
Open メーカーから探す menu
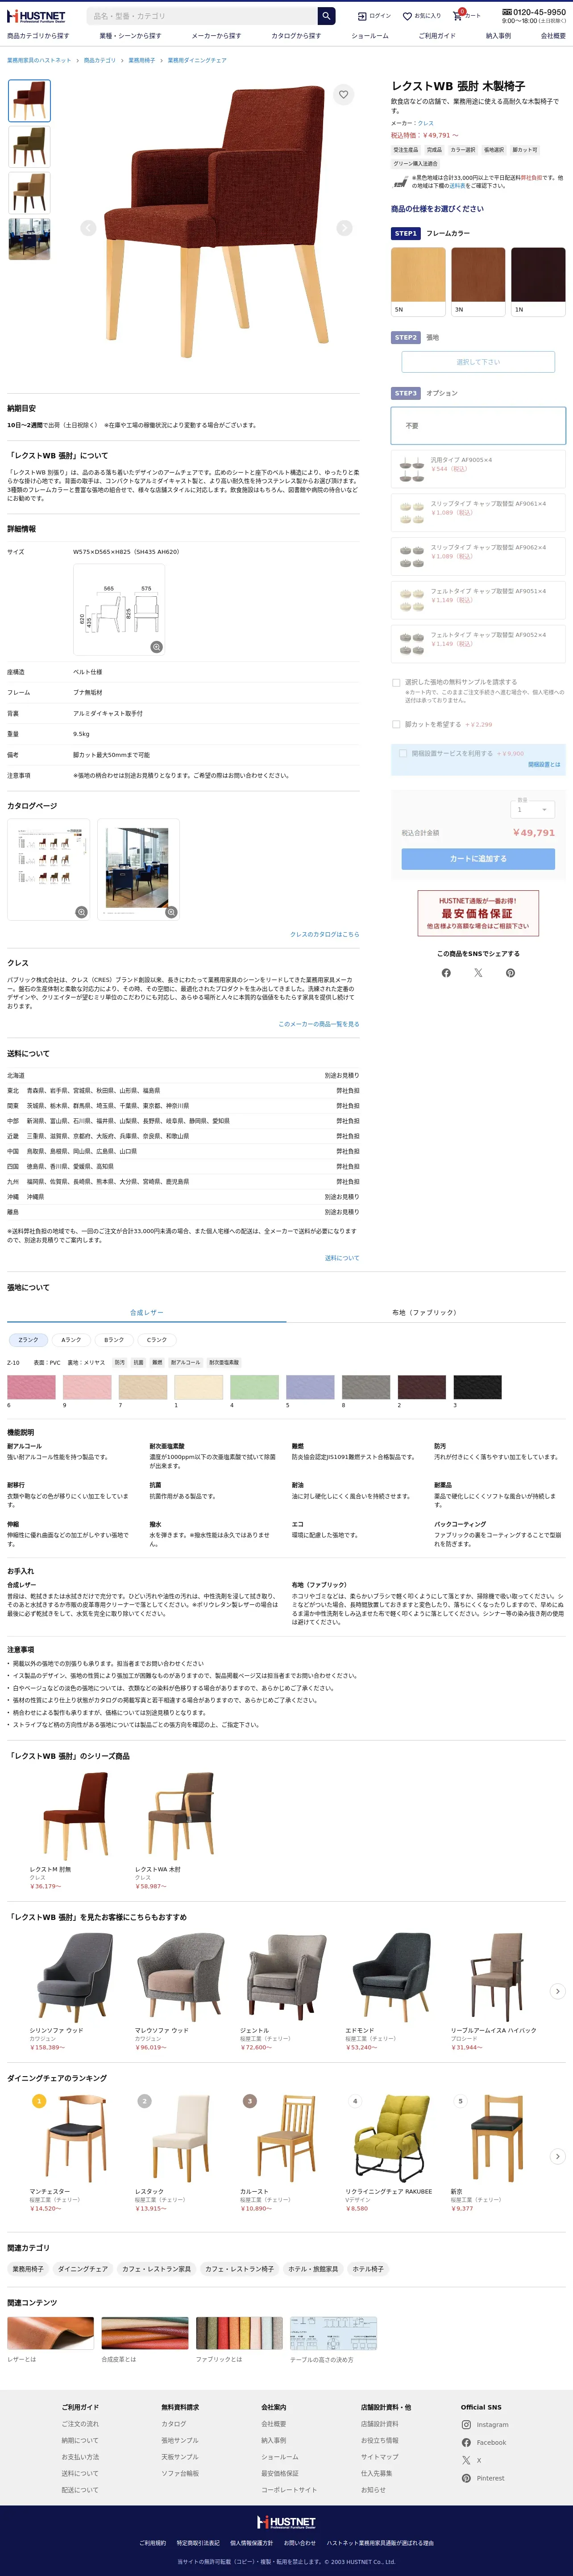(216, 36)
